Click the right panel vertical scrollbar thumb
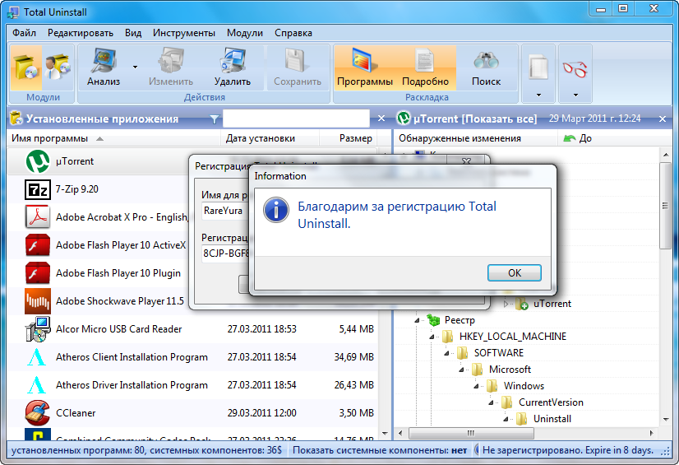Image resolution: width=679 pixels, height=465 pixels. (x=665, y=206)
